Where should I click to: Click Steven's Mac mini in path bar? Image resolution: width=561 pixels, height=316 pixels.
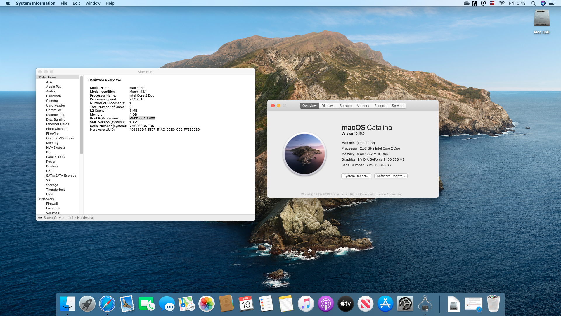58,218
